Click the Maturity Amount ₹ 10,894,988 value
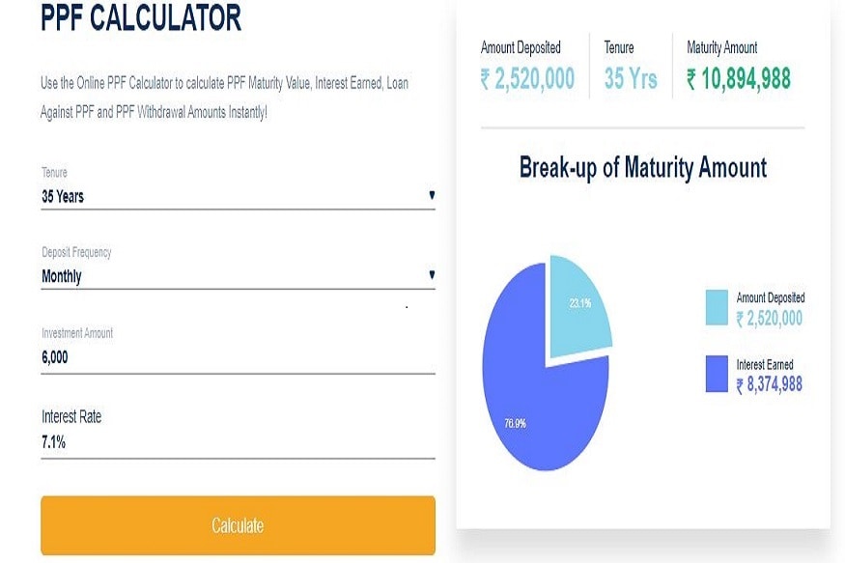The height and width of the screenshot is (563, 845). click(x=739, y=79)
